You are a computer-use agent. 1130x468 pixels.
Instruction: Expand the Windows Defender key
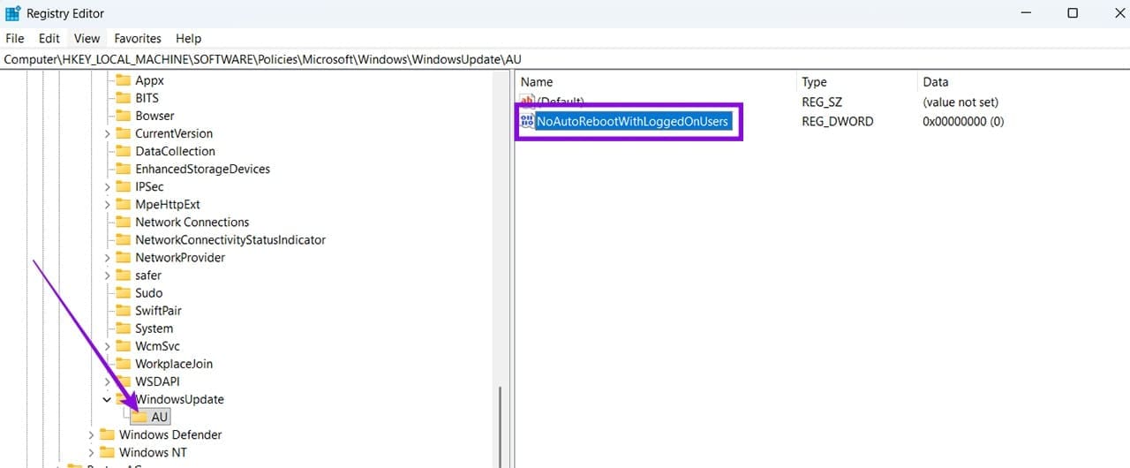pyautogui.click(x=91, y=434)
